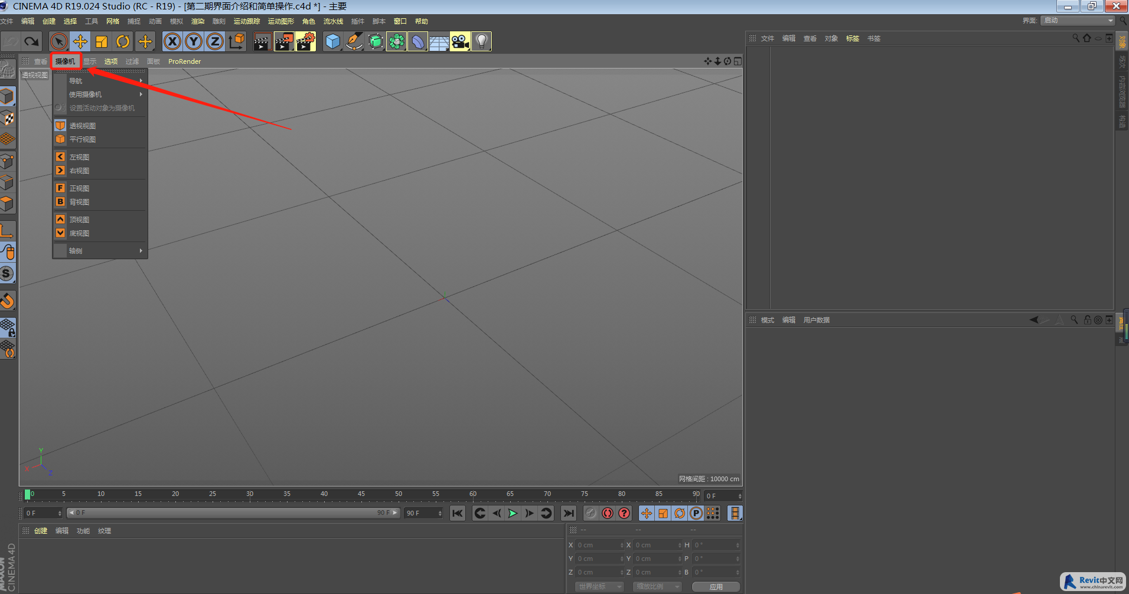This screenshot has width=1129, height=594.
Task: Click frame 45 on timeline ruler
Action: 361,494
